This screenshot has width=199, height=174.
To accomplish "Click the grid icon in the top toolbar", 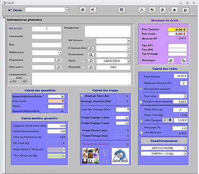I will 121,10.
